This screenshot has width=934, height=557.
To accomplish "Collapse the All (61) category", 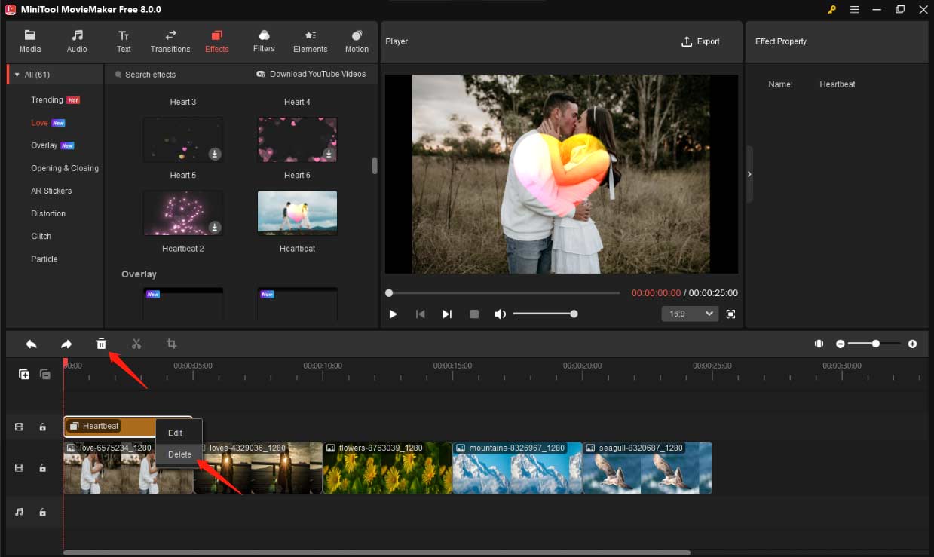I will pos(17,75).
